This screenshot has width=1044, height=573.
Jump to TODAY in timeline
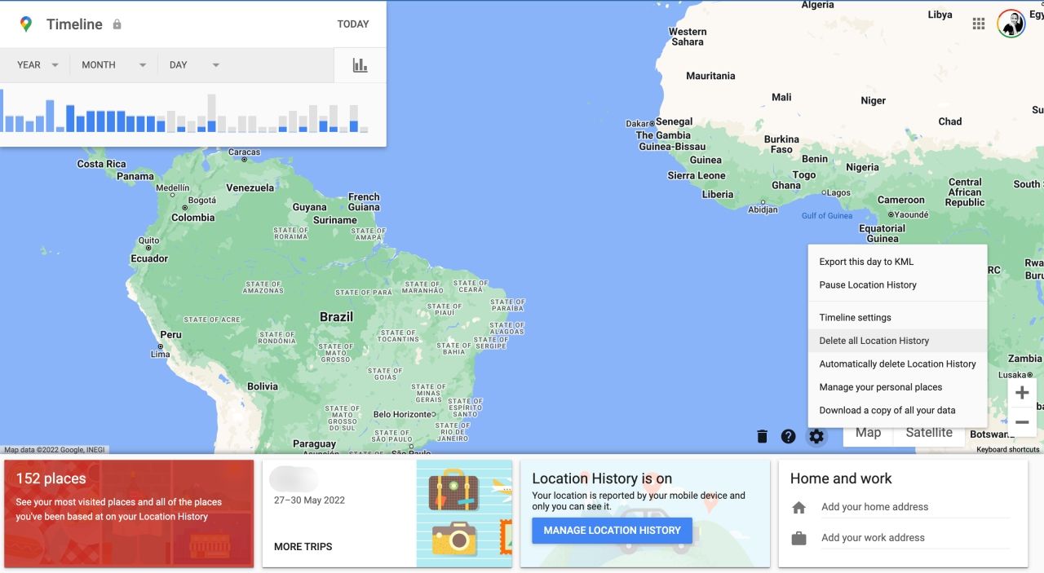click(x=353, y=24)
